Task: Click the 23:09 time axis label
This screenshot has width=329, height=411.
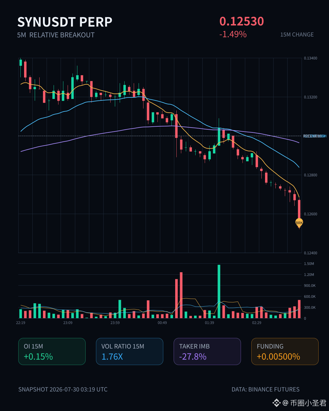Action: (68, 323)
